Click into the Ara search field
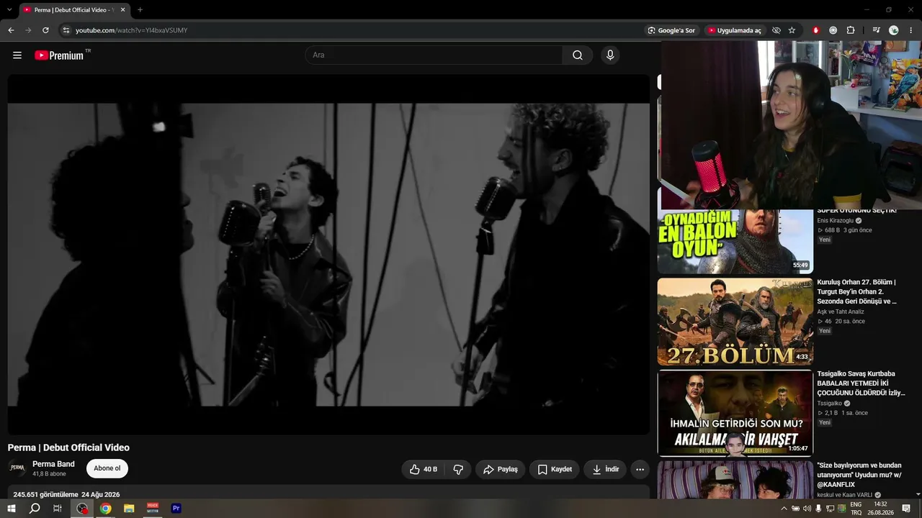922x518 pixels. pos(434,55)
